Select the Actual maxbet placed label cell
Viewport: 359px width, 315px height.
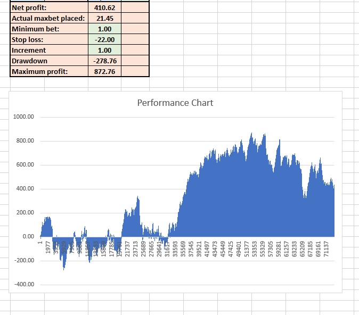[48, 19]
